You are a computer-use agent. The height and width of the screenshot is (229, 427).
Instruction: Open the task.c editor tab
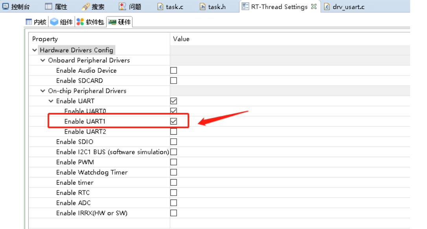point(170,7)
